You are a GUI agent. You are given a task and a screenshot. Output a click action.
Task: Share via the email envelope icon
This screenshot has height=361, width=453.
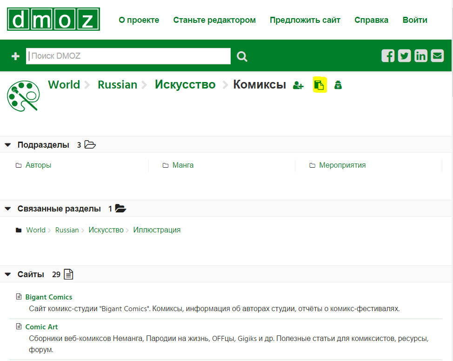click(x=437, y=56)
